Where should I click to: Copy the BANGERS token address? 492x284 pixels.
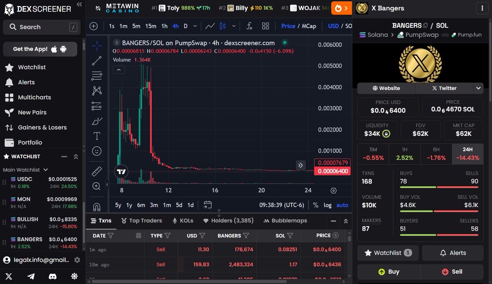[x=426, y=25]
